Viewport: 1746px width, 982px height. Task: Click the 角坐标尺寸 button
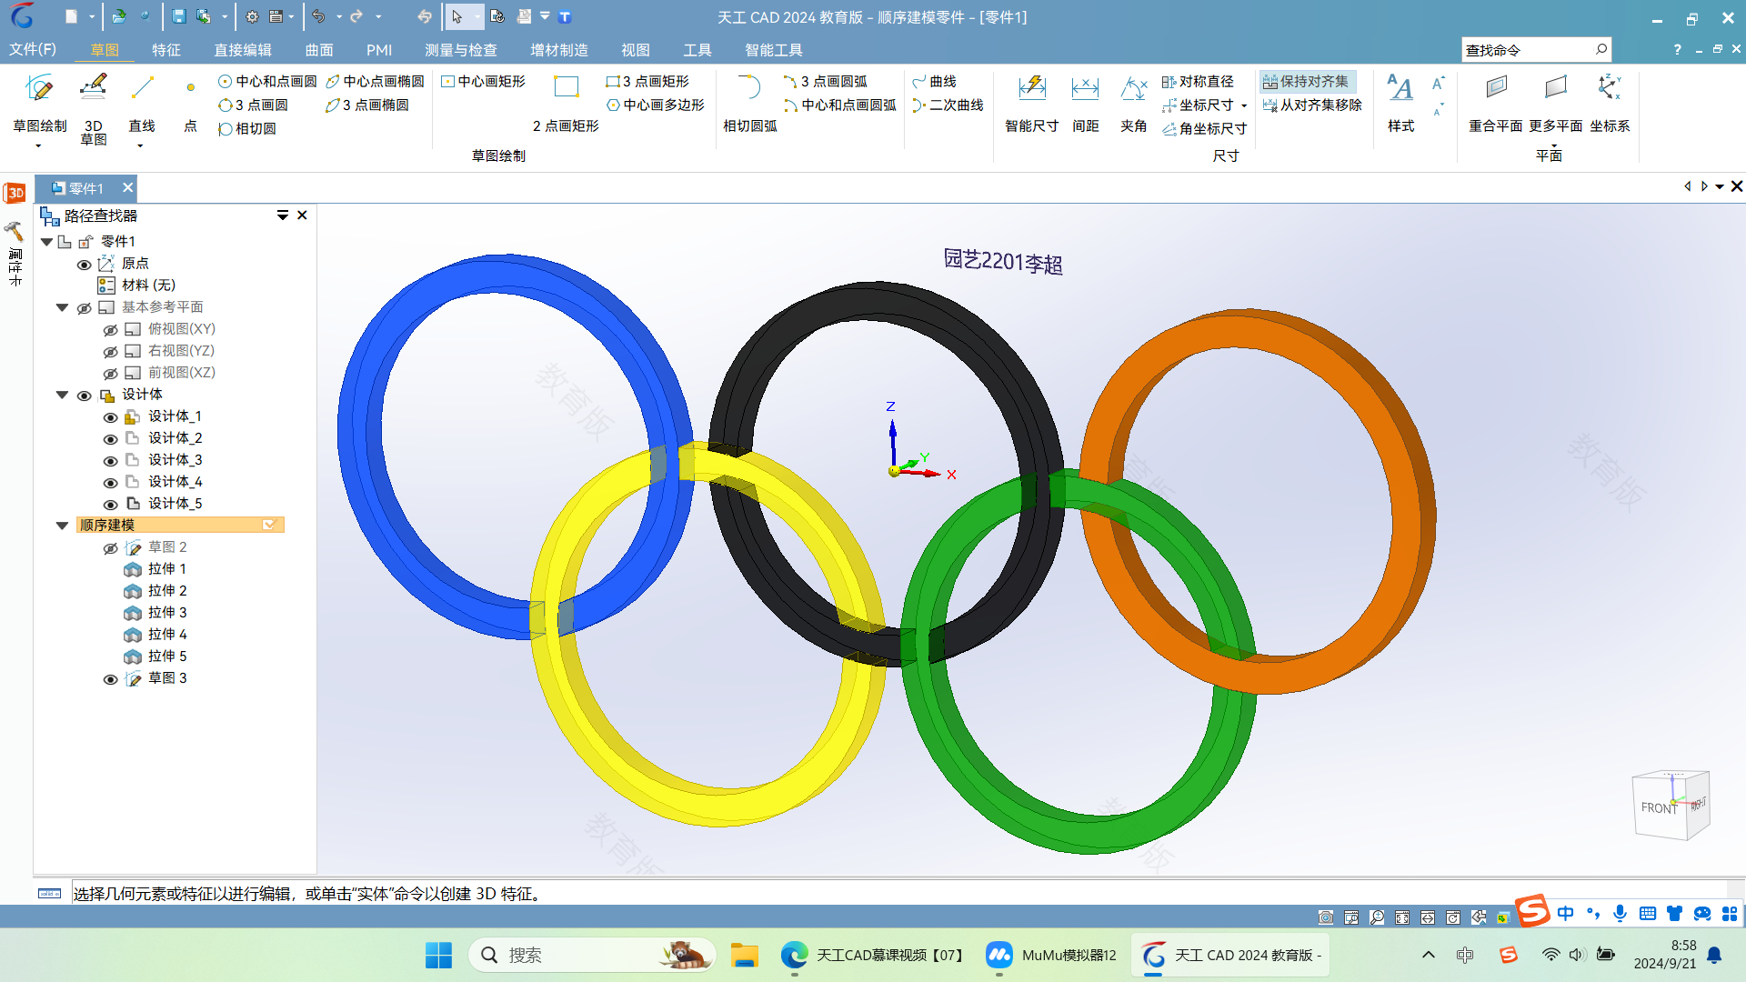1205,128
